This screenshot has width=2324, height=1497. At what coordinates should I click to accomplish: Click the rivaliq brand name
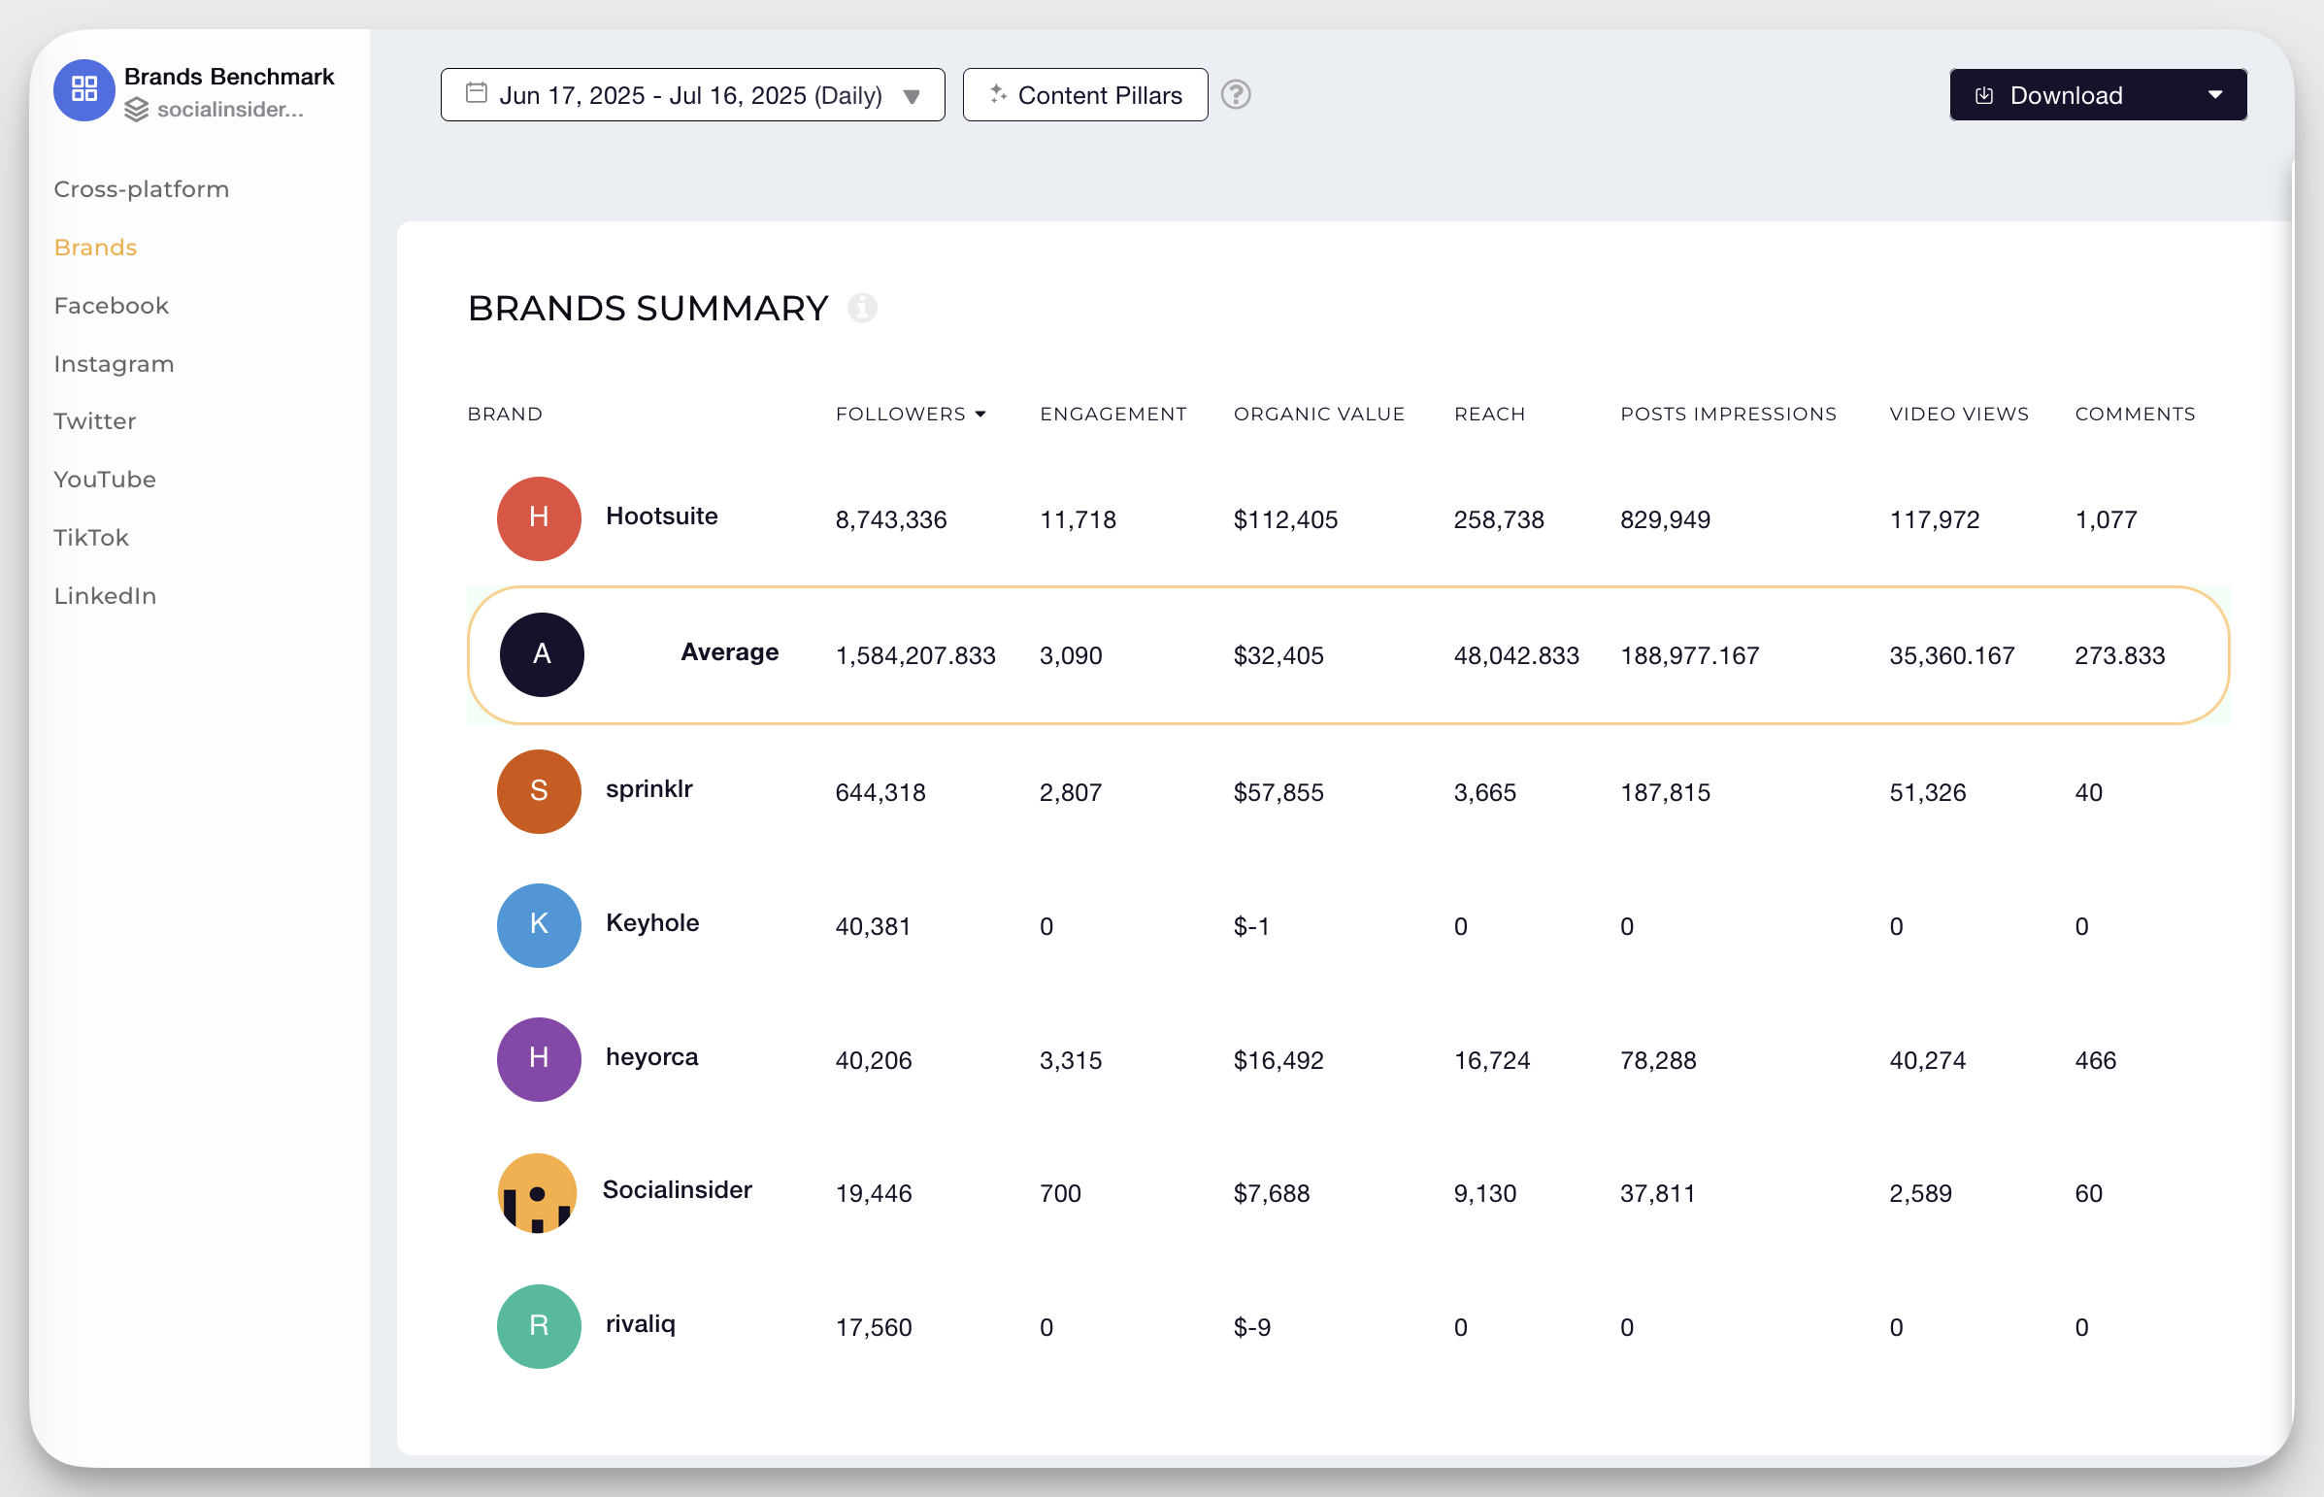tap(640, 1324)
